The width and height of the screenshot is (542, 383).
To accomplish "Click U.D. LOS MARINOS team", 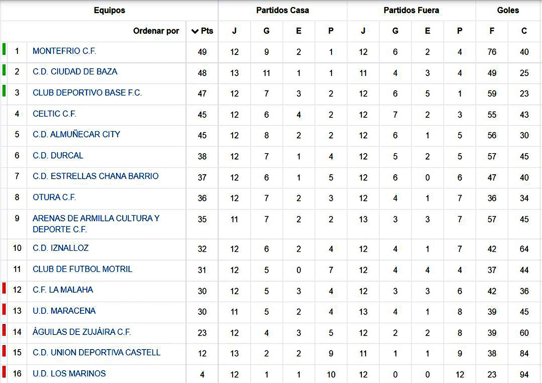I will click(69, 374).
